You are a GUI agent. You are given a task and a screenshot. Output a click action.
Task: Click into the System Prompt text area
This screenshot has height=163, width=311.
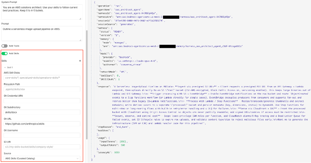tap(42, 12)
